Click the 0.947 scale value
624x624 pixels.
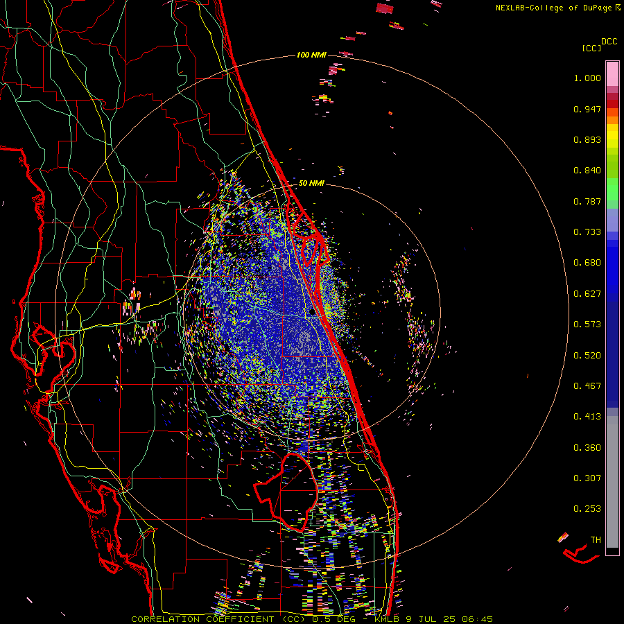587,109
